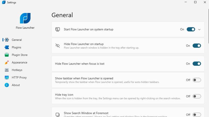This screenshot has height=117, width=209.
Task: Click 'Hide Flow Launcher when focus is lost' text
Action: pos(80,64)
